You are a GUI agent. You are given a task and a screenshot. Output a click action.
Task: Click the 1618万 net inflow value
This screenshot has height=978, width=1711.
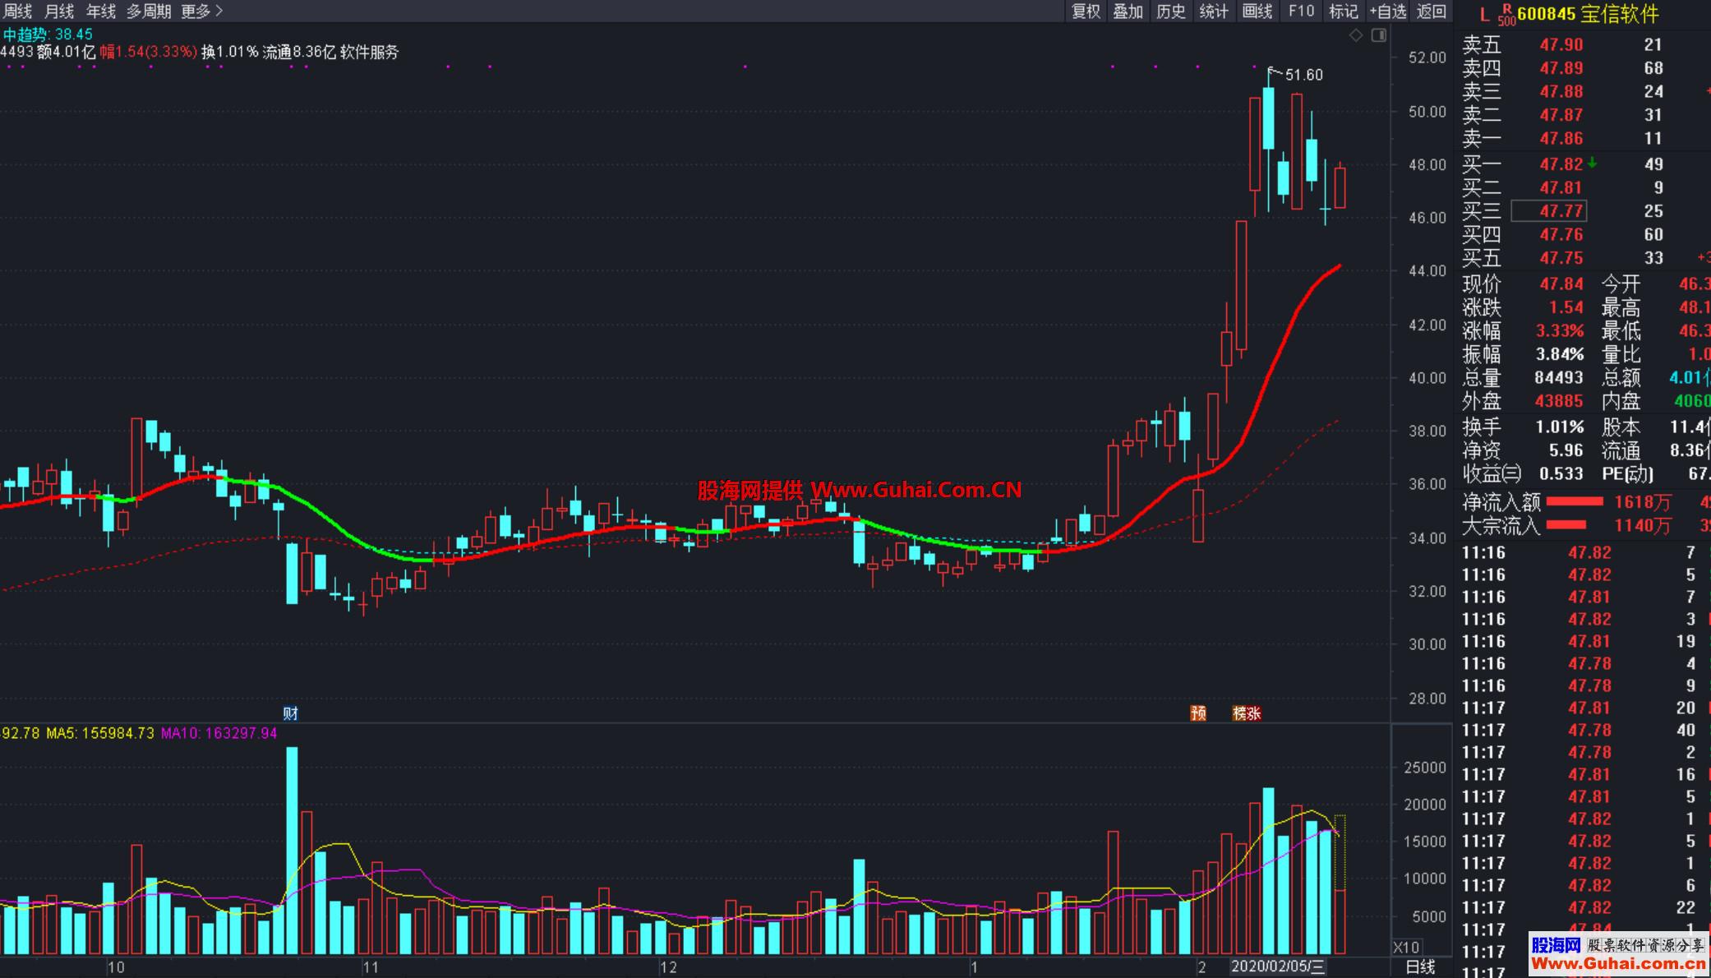point(1642,501)
